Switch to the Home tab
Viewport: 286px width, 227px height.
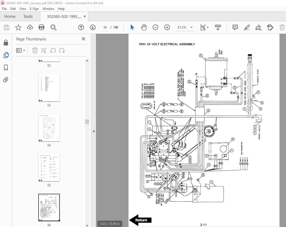pos(10,16)
